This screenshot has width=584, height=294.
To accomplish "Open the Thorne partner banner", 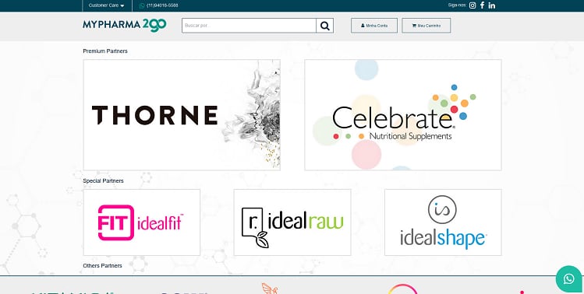I will point(182,115).
